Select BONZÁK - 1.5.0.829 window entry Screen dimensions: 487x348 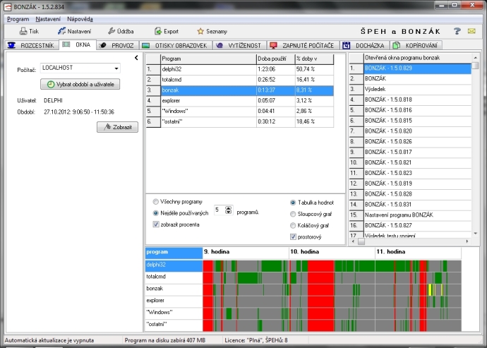[417, 68]
